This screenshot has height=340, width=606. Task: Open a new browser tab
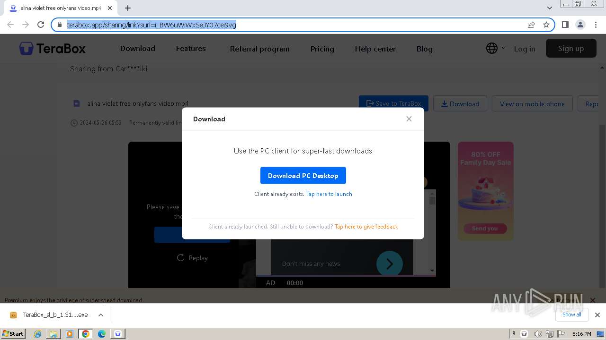[x=128, y=8]
